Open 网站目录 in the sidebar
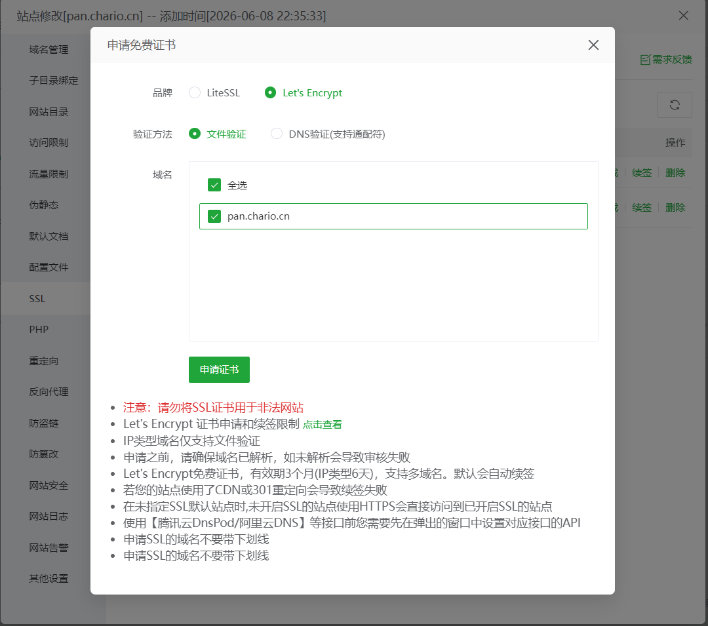Image resolution: width=708 pixels, height=626 pixels. tap(49, 111)
